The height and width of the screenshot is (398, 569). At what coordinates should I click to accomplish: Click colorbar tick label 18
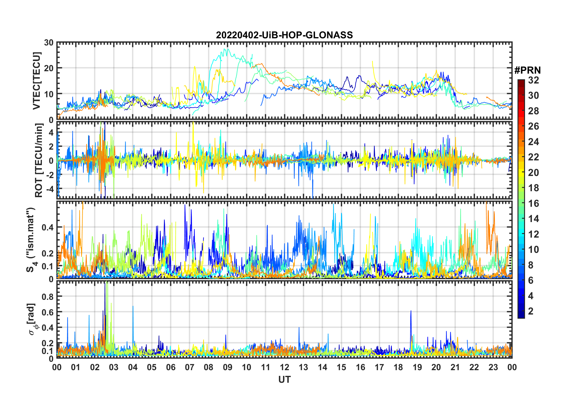tap(533, 188)
